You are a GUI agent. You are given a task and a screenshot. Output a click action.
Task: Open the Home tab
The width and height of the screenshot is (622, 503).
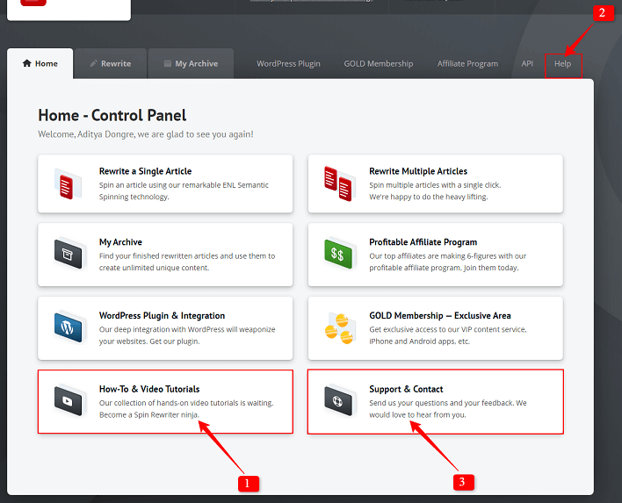point(40,63)
